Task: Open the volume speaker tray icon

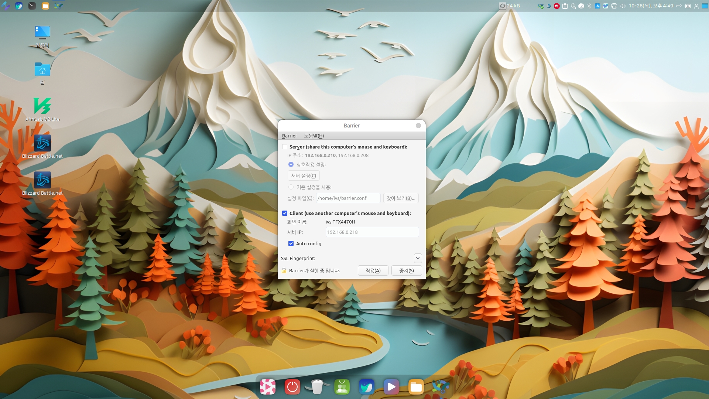Action: (x=622, y=6)
